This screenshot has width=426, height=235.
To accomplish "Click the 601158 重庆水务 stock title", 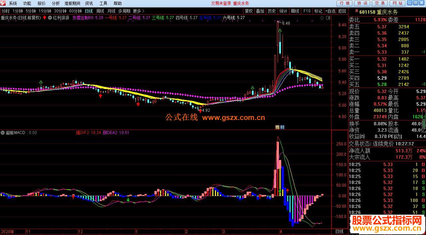I will (378, 12).
